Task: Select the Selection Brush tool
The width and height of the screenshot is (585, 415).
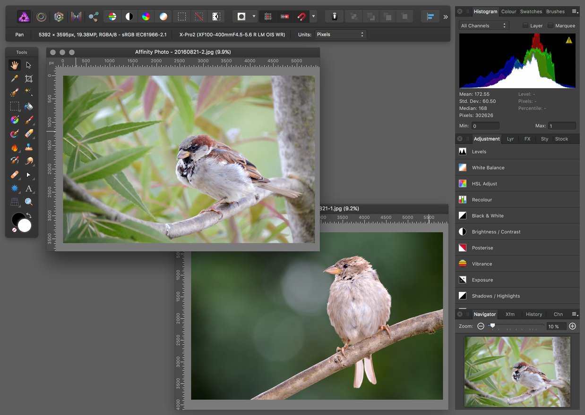Action: coord(15,92)
